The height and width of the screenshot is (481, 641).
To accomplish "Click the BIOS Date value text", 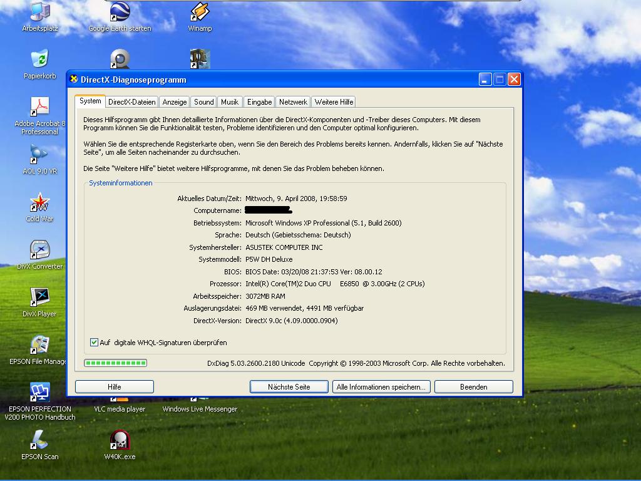I will pyautogui.click(x=314, y=272).
